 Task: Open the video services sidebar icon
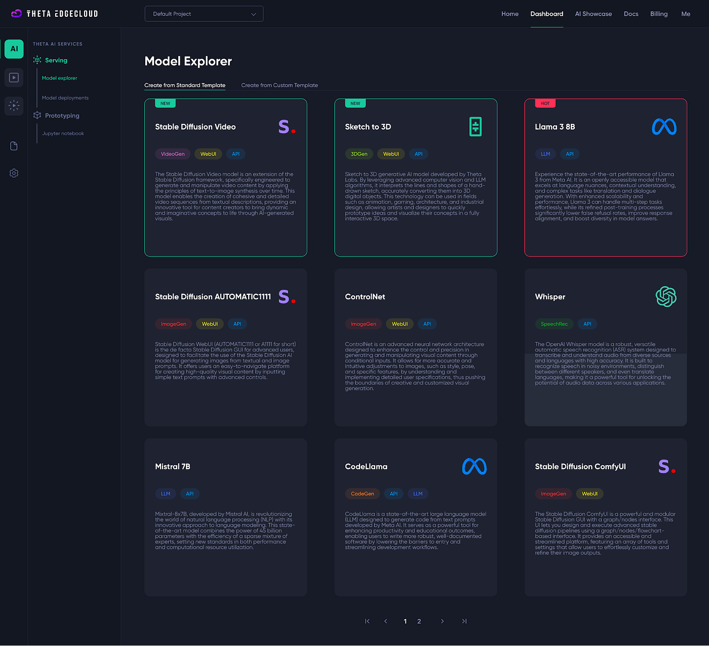14,77
